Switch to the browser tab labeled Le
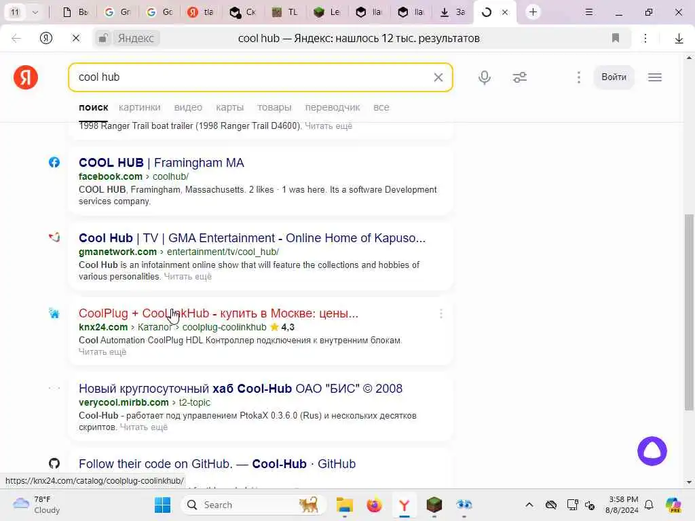Viewport: 695px width, 521px height. click(x=327, y=12)
